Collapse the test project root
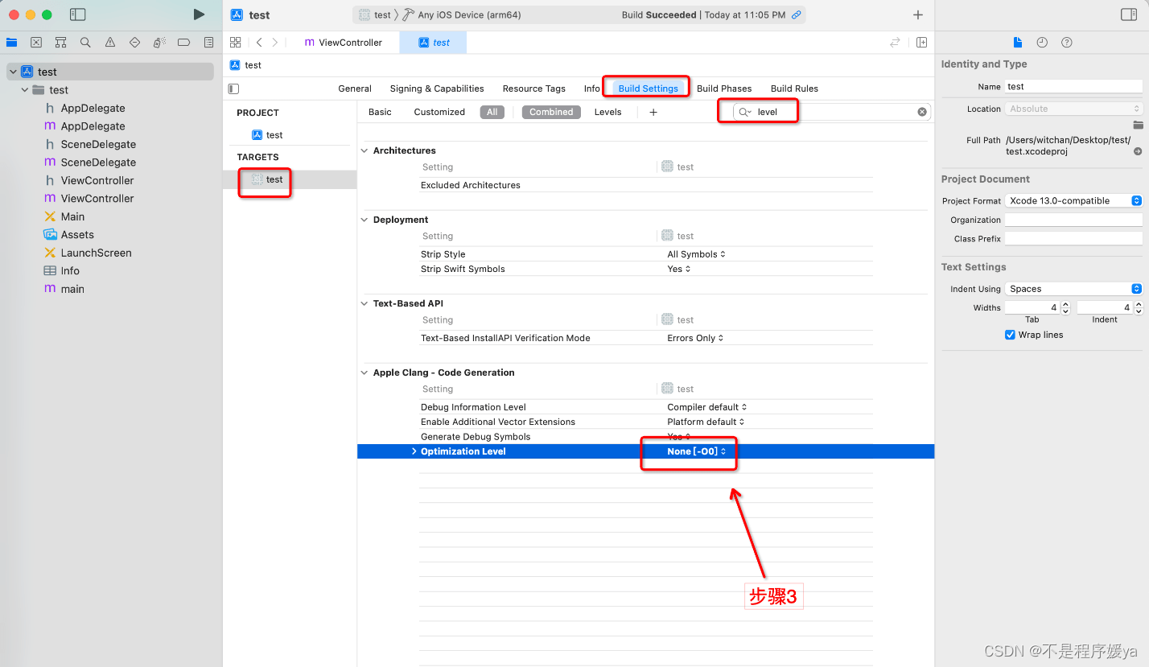Image resolution: width=1149 pixels, height=667 pixels. point(13,72)
